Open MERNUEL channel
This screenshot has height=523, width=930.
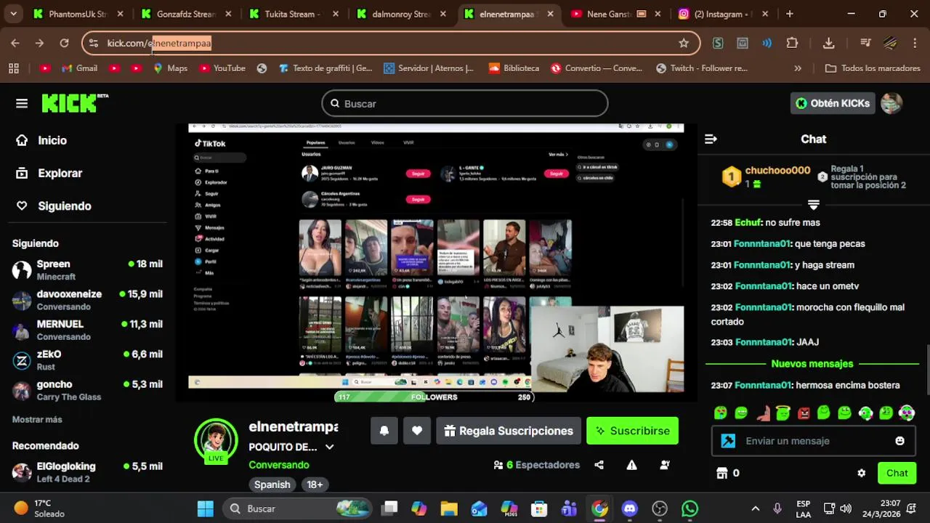[x=87, y=330]
